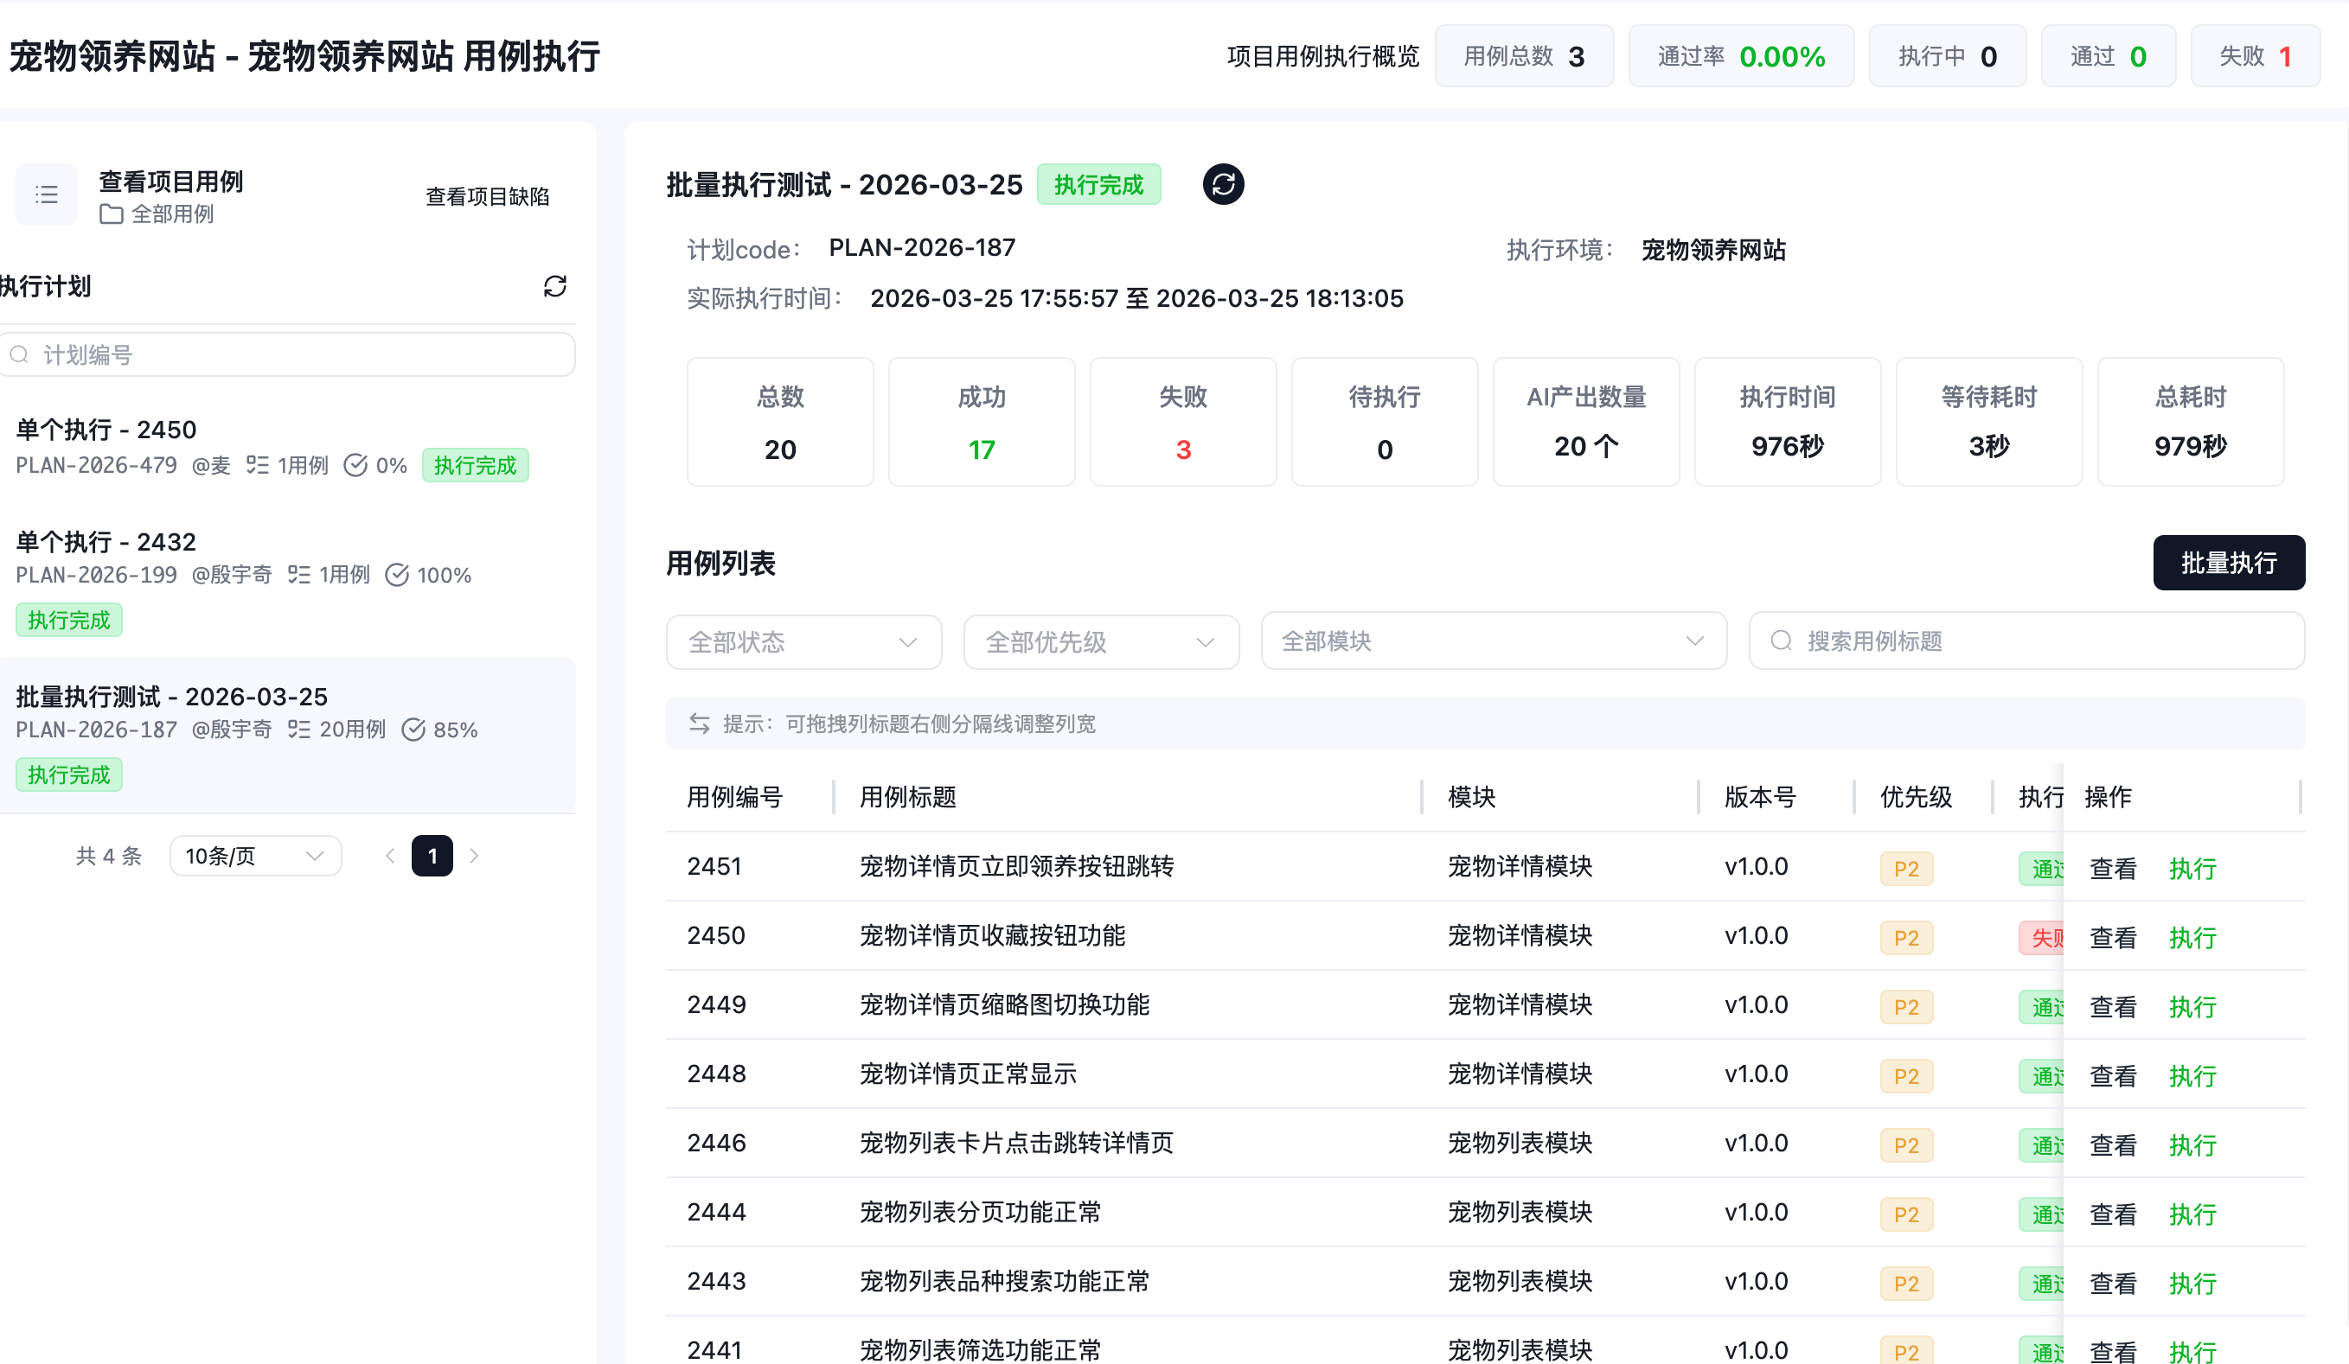The image size is (2349, 1364).
Task: Select page 1 in pagination
Action: click(x=432, y=855)
